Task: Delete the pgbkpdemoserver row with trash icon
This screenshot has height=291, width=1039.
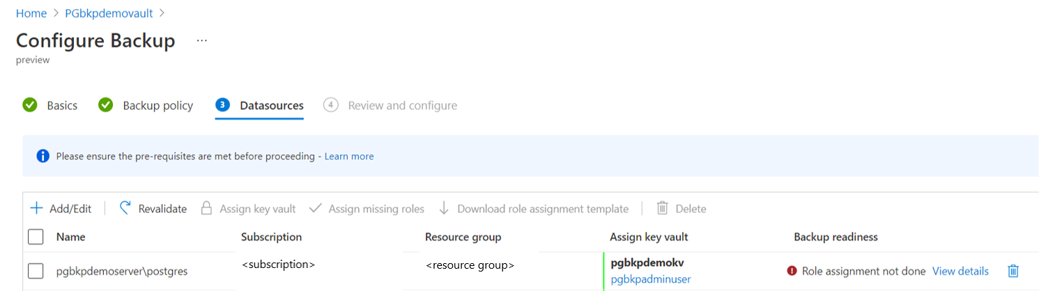Action: pyautogui.click(x=1014, y=271)
